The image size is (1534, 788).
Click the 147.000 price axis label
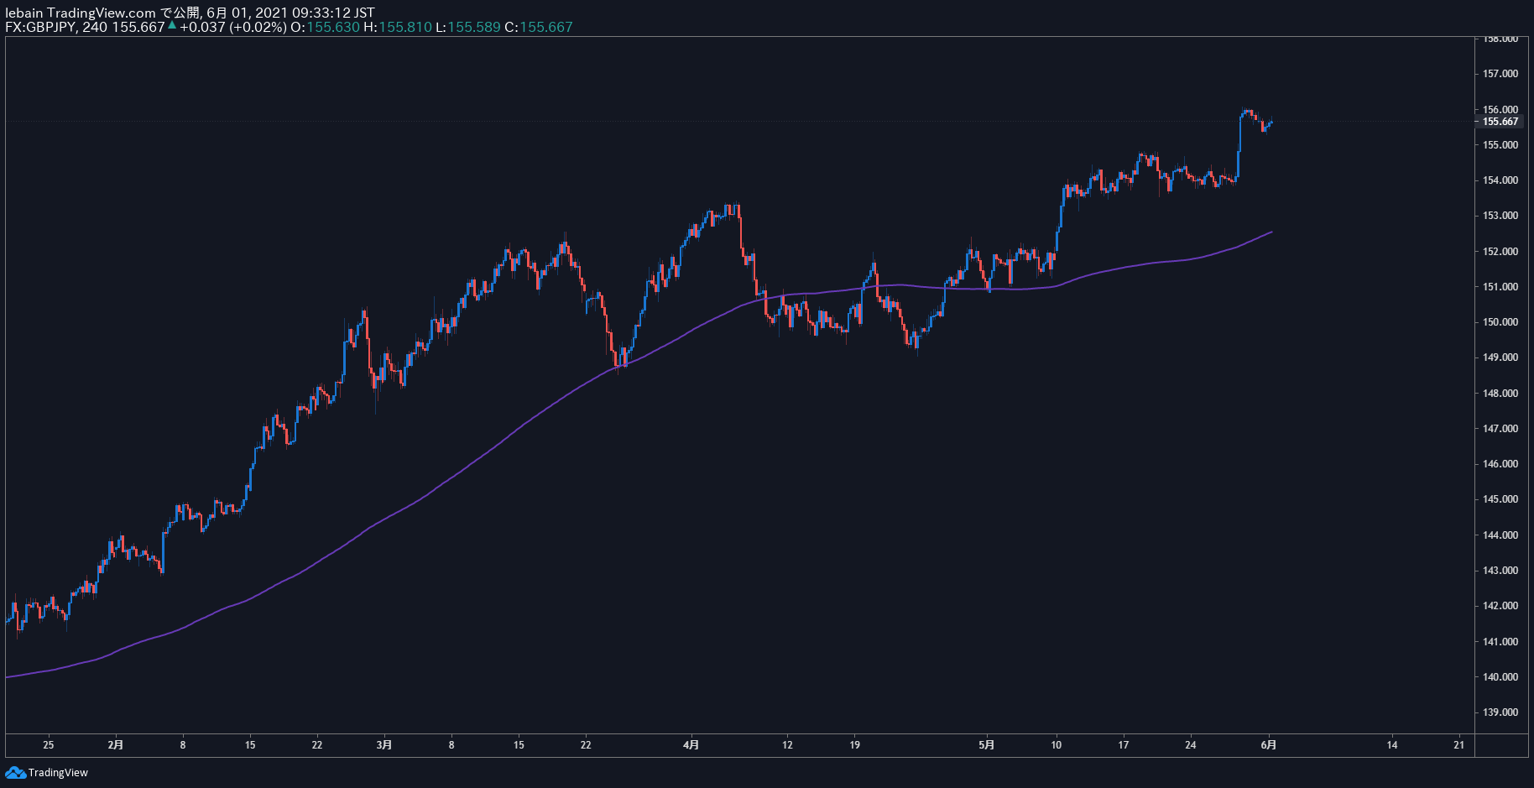[x=1500, y=429]
